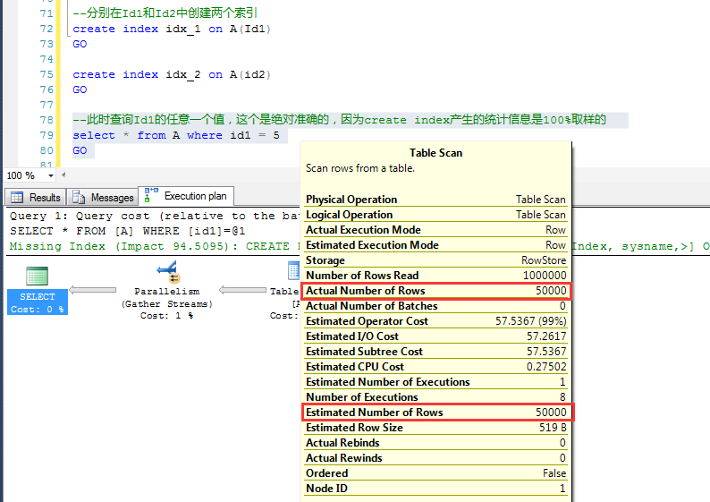Click the comment on line 78
The image size is (710, 502).
point(339,120)
